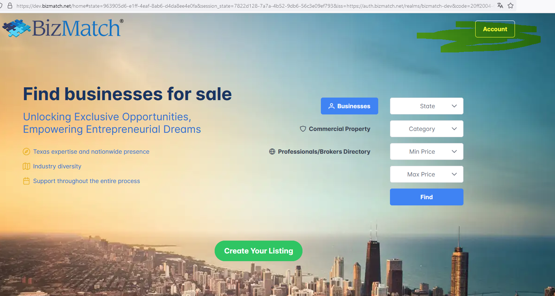Click the padlock site security icon
555x296 pixels.
(x=10, y=6)
